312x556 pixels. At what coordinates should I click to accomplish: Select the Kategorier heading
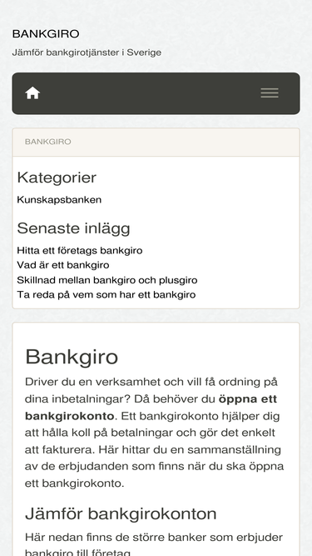[57, 178]
